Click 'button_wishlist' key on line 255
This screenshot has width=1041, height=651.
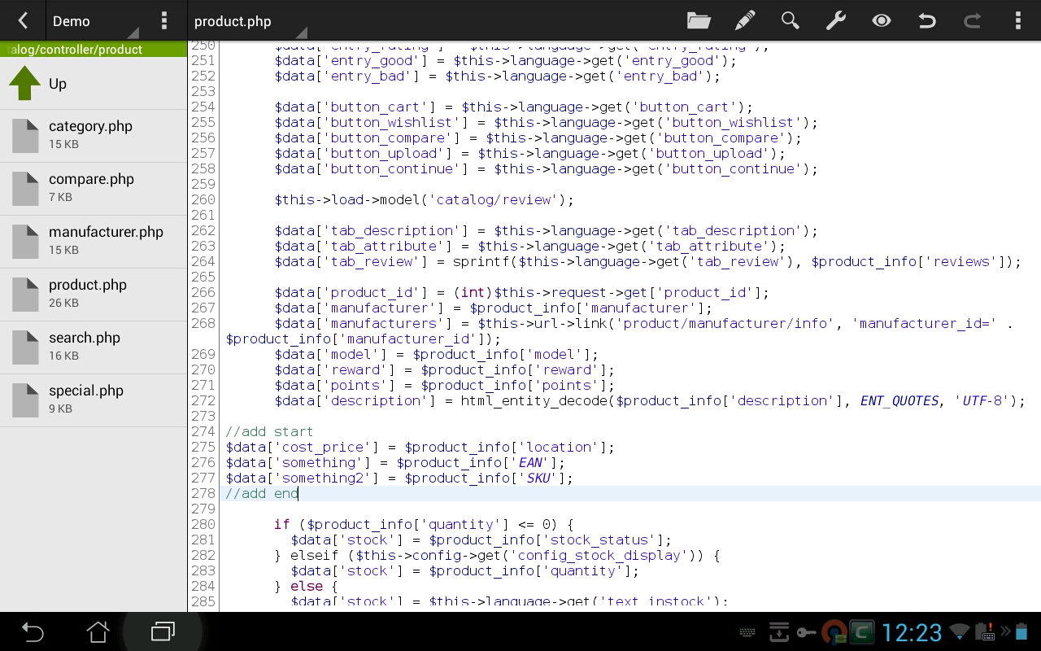click(x=392, y=122)
